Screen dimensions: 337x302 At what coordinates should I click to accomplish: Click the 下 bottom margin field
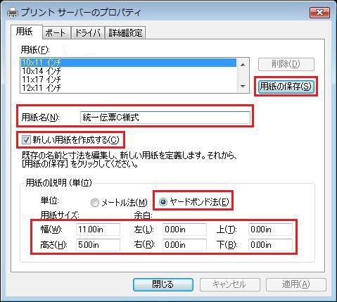[270, 245]
